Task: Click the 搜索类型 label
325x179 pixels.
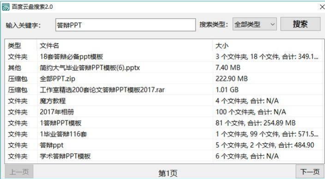Action: tap(213, 25)
